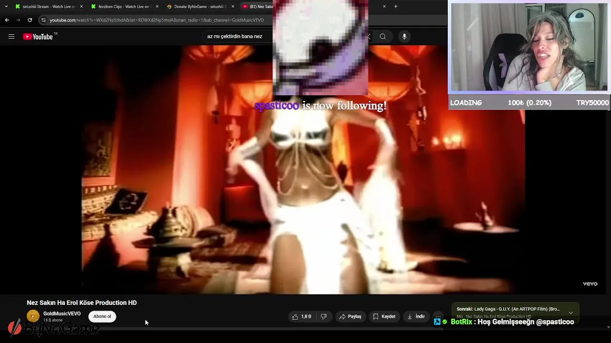This screenshot has width=611, height=343.
Task: Open a new browser tab with plus
Action: coord(396,7)
